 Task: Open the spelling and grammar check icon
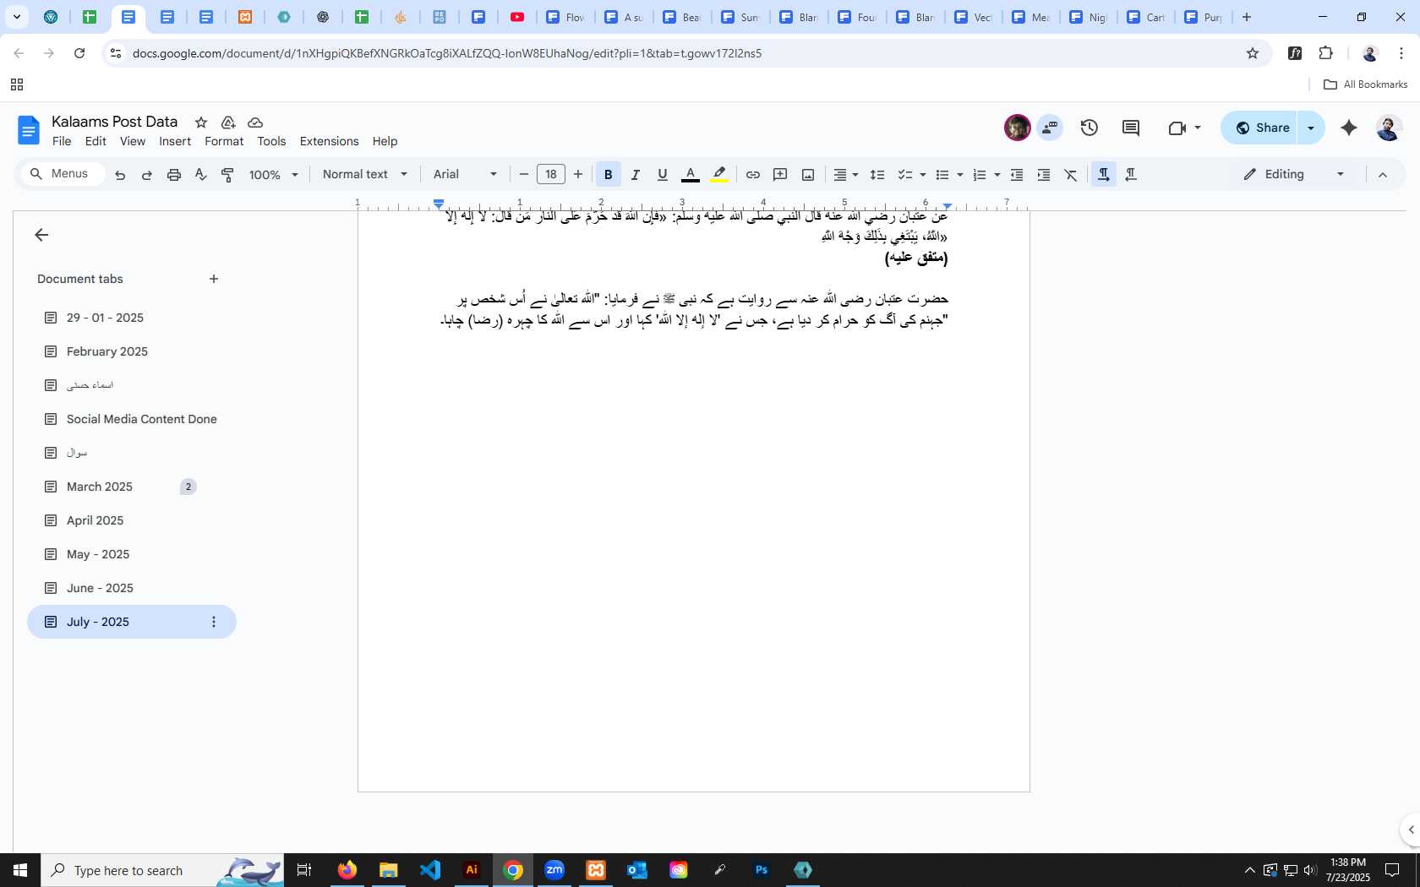tap(200, 175)
